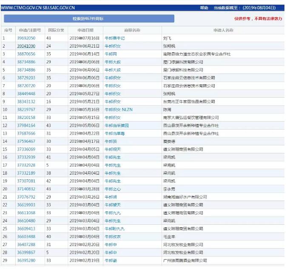Open application number 37332189
This screenshot has height=269, width=287.
click(x=26, y=173)
